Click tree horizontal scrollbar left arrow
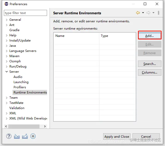The width and height of the screenshot is (165, 146). coord(6,126)
